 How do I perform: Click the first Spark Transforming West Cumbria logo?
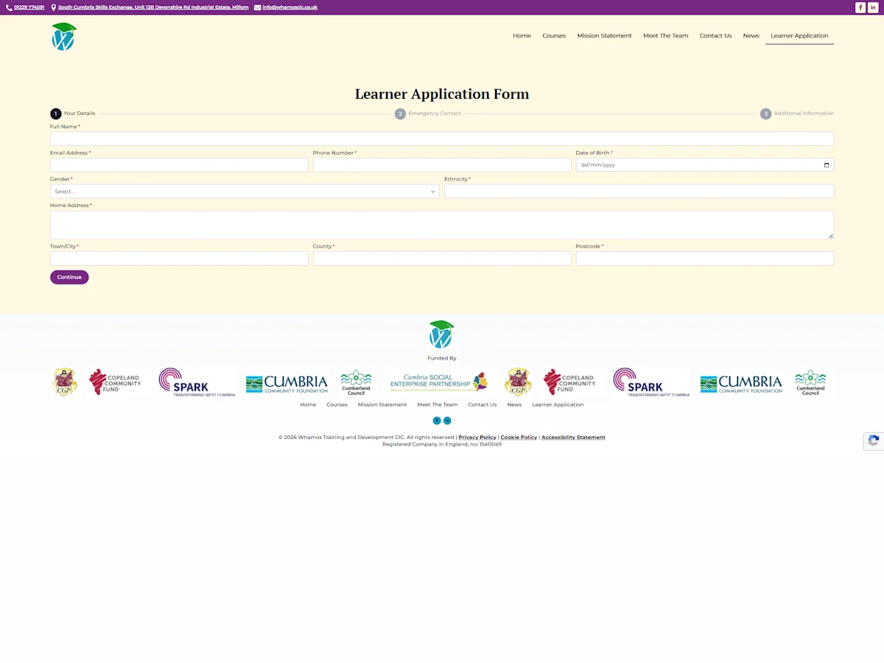point(197,383)
